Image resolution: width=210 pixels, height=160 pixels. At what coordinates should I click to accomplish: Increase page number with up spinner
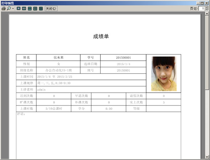(x=206, y=8)
